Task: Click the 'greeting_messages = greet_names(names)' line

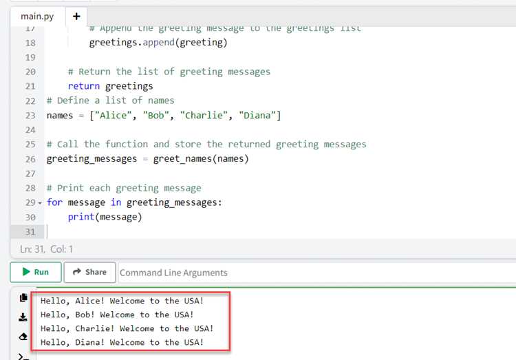Action: (x=147, y=159)
